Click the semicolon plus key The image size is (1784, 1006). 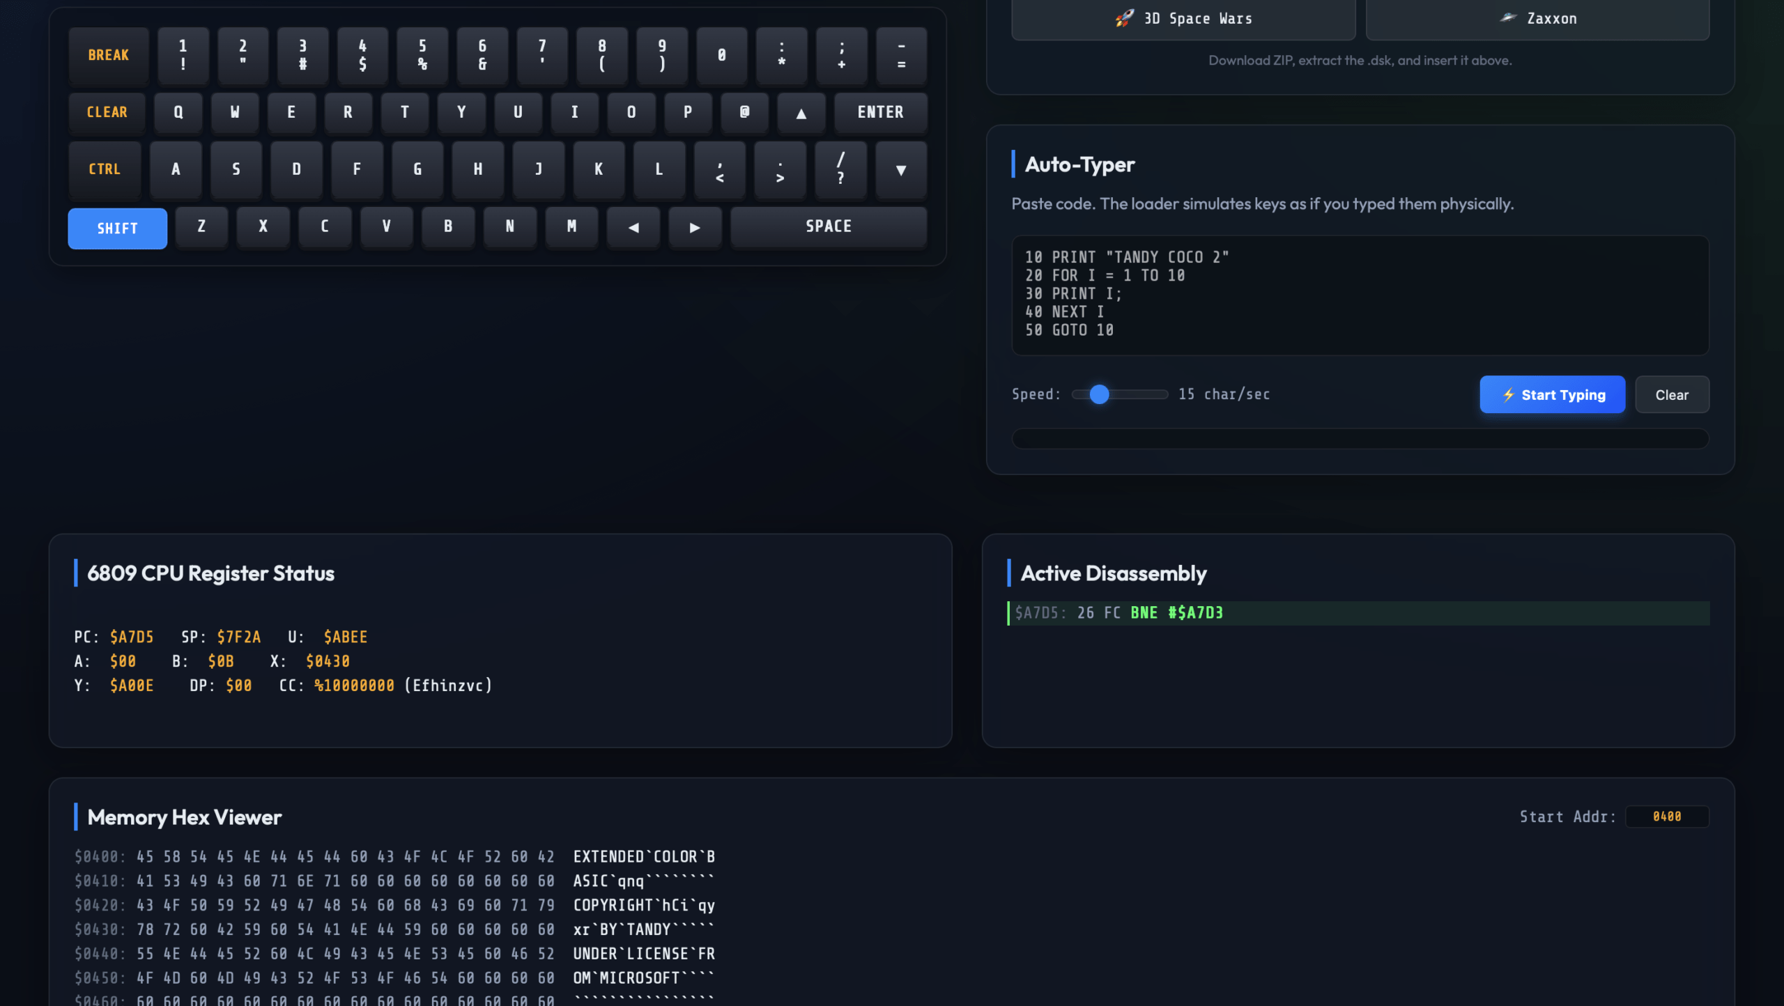click(x=842, y=55)
